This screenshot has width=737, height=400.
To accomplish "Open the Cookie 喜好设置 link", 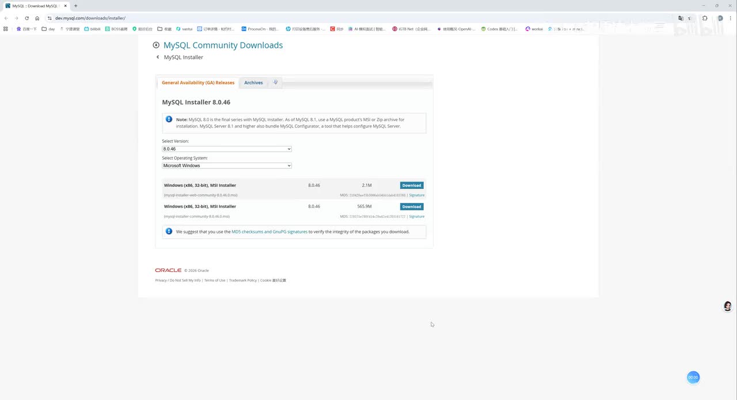I will [x=273, y=281].
